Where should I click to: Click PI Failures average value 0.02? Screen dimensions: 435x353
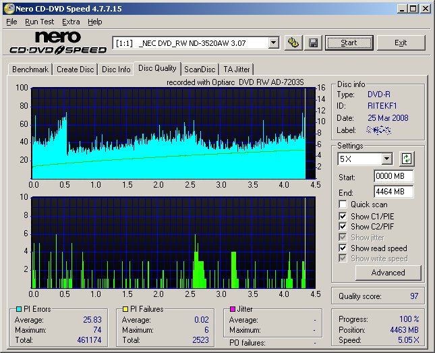coord(202,320)
